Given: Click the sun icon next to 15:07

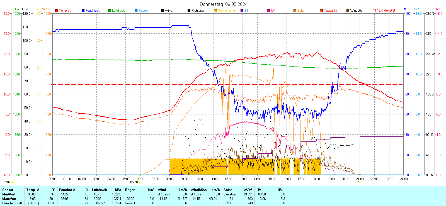Looking at the screenshot, I should coord(12,182).
